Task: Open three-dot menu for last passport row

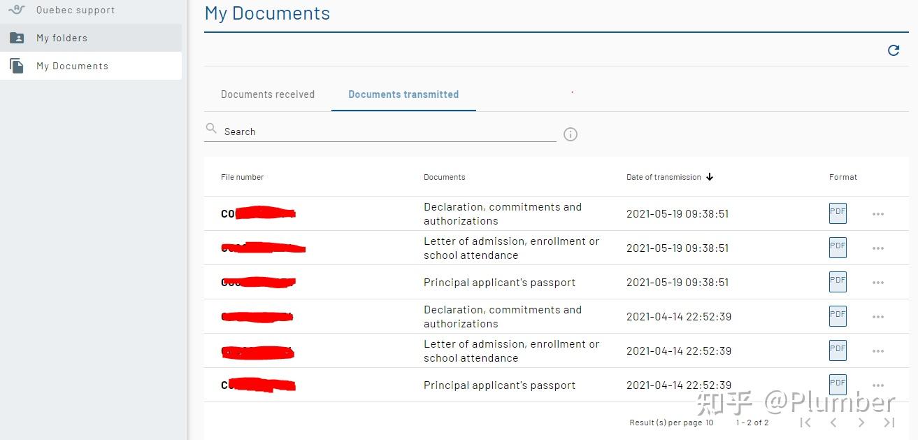Action: click(x=878, y=385)
